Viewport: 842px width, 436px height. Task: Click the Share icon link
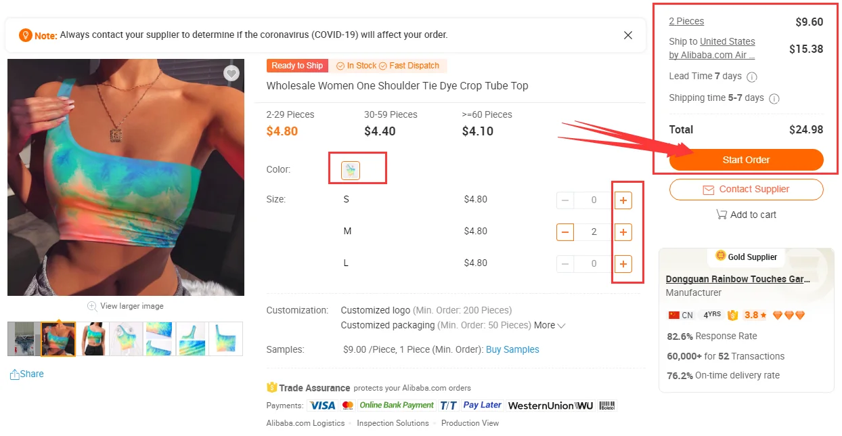(26, 374)
